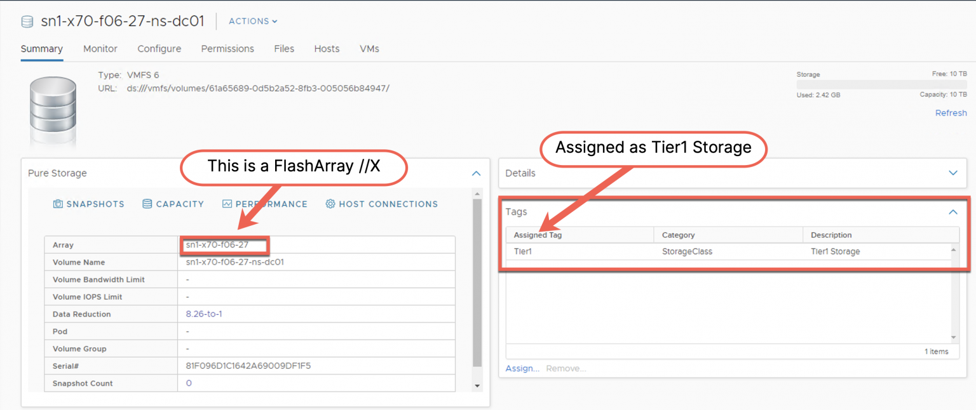The height and width of the screenshot is (410, 976).
Task: Expand the Details panel
Action: coord(952,173)
